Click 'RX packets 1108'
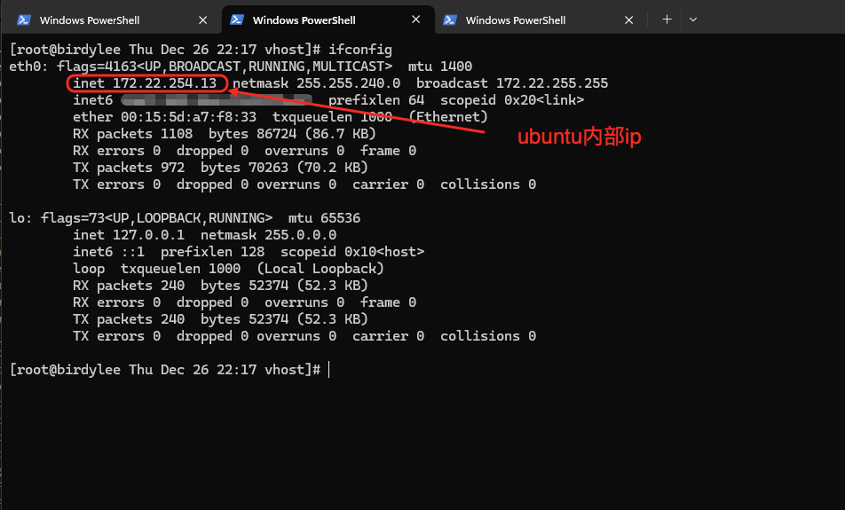845x510 pixels. (132, 134)
